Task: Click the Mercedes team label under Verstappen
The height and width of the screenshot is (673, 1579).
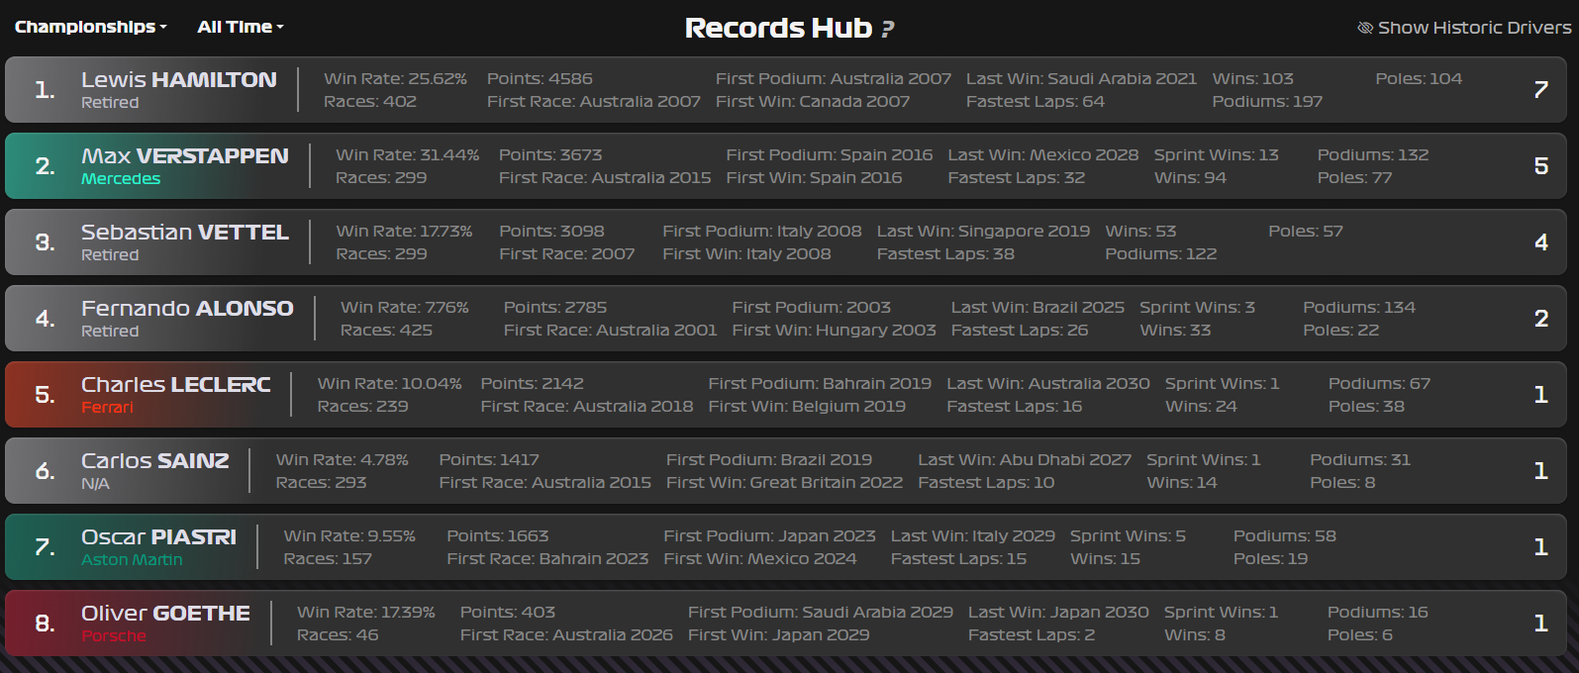Action: [121, 179]
